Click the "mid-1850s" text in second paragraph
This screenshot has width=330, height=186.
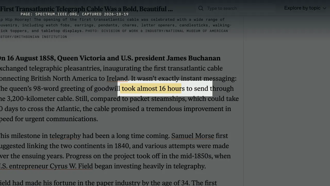(x=198, y=156)
